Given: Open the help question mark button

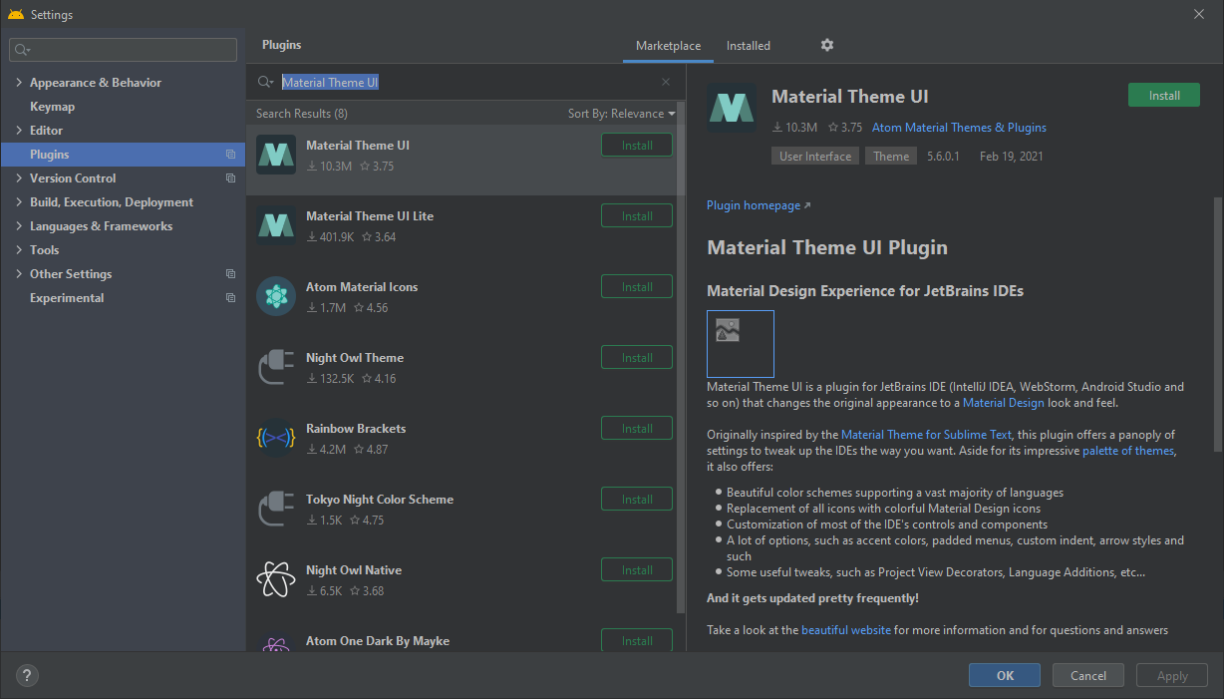Looking at the screenshot, I should pos(28,675).
